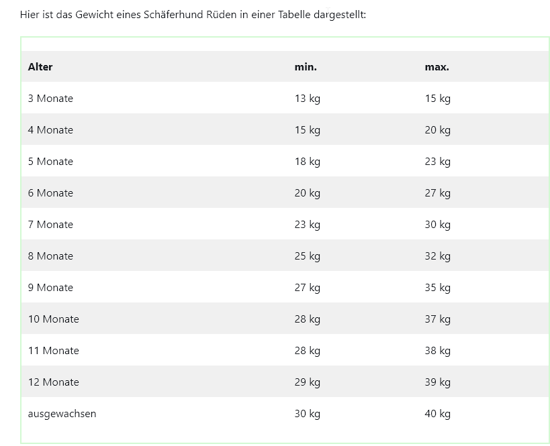
Task: Click the min weight for 11 Monate
Action: coord(307,351)
